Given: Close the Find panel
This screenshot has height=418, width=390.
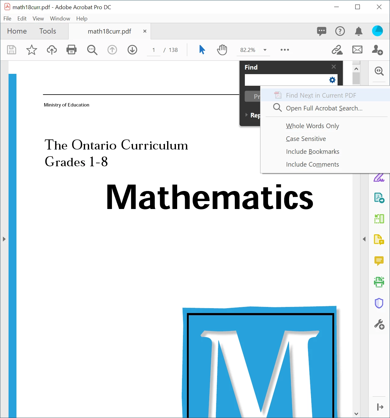Looking at the screenshot, I should coord(334,67).
